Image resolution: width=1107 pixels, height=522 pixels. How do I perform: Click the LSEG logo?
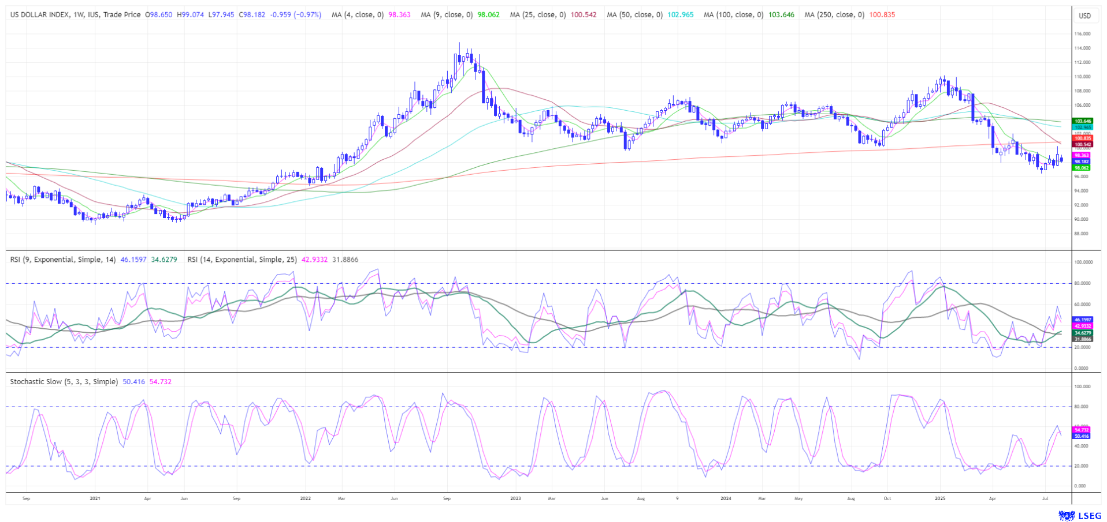tap(1078, 515)
